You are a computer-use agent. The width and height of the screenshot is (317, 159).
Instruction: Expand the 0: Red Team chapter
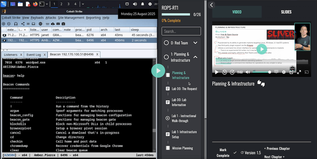click(195, 43)
